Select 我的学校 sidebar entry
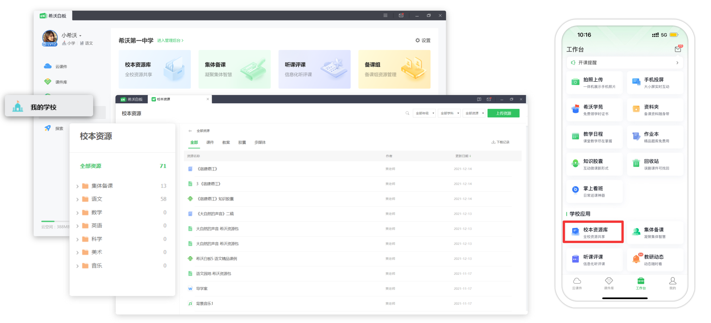Viewport: 711px width, 323px height. [x=49, y=106]
